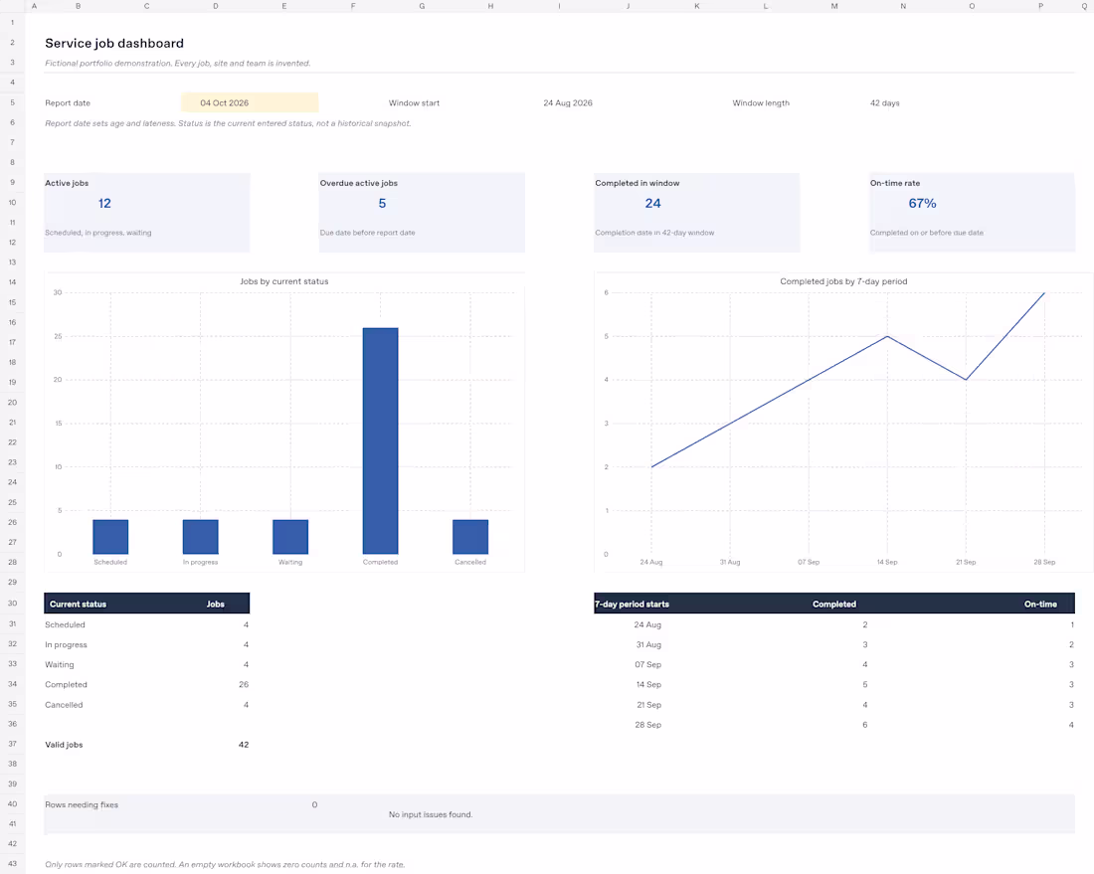Click the Scheduled bar in the status chart
The height and width of the screenshot is (874, 1094).
[110, 536]
